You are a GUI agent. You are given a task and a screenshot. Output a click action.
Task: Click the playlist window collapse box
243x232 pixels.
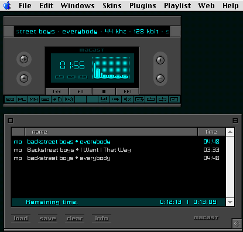pos(235,121)
